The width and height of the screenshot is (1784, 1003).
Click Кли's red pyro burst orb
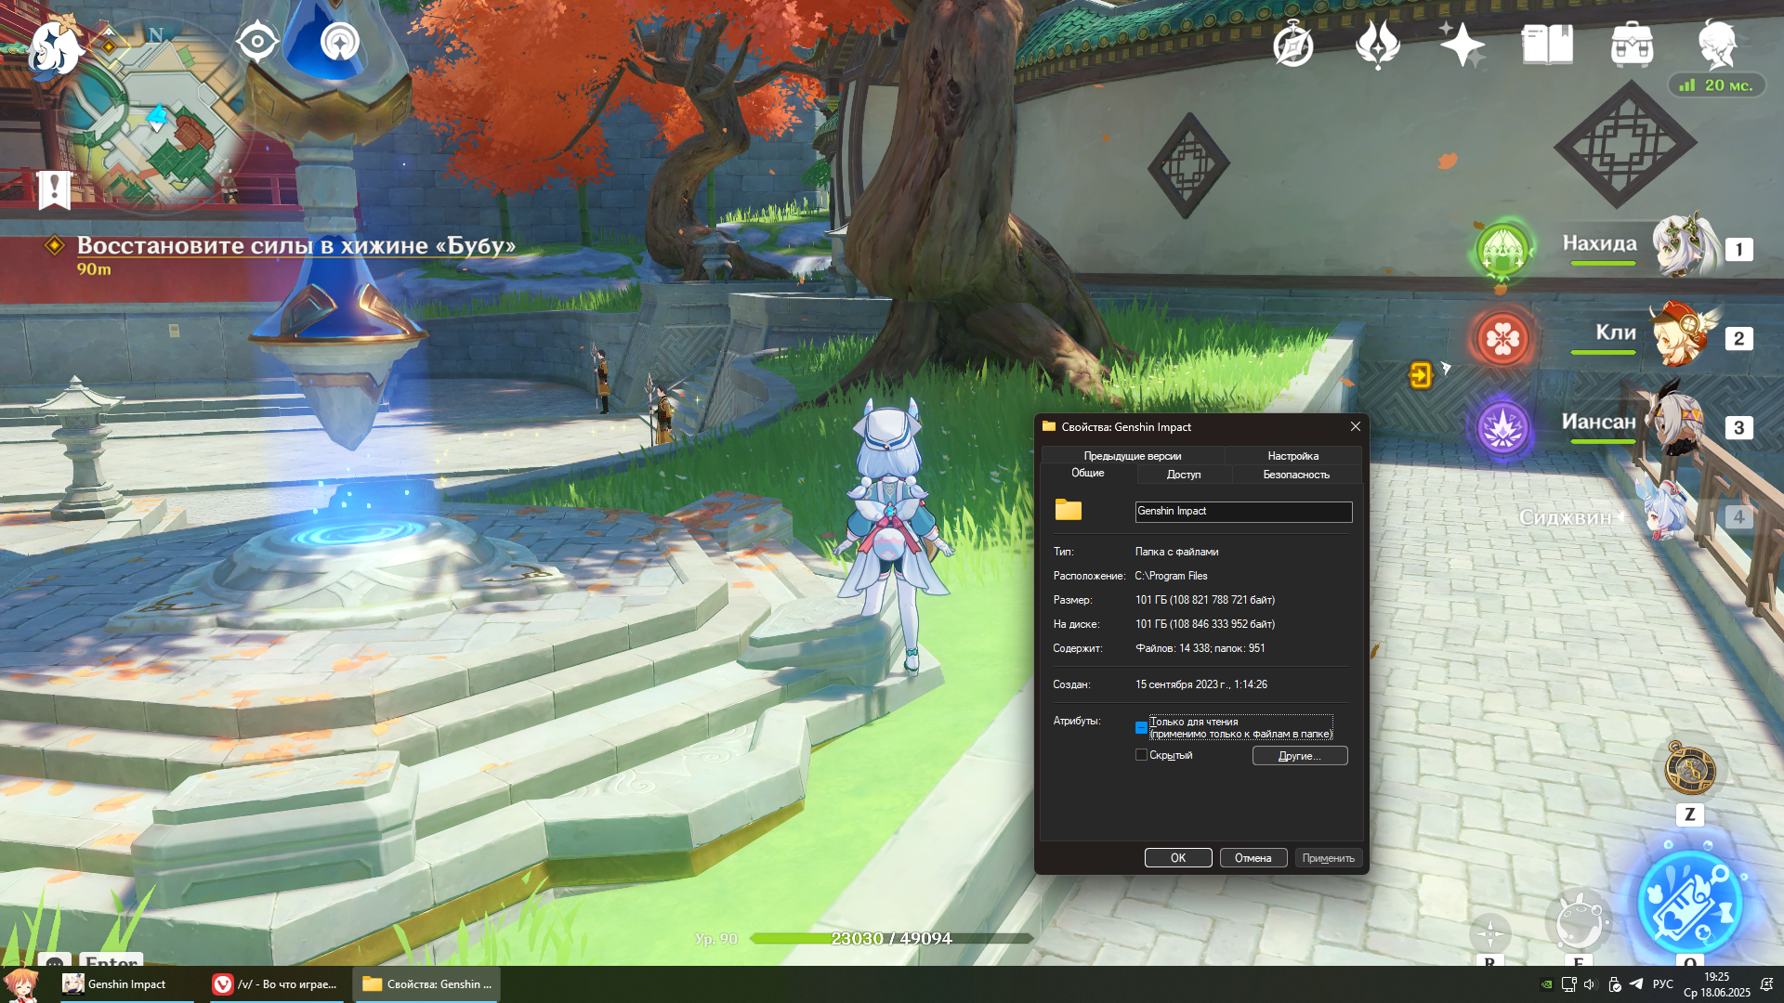[1502, 338]
